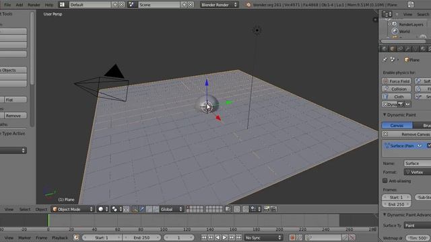Click the screen layout browse icon
The width and height of the screenshot is (431, 242).
(63, 5)
